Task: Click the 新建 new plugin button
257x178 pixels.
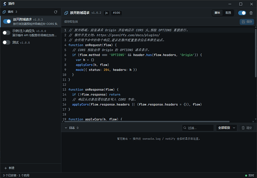Action: tap(9, 168)
